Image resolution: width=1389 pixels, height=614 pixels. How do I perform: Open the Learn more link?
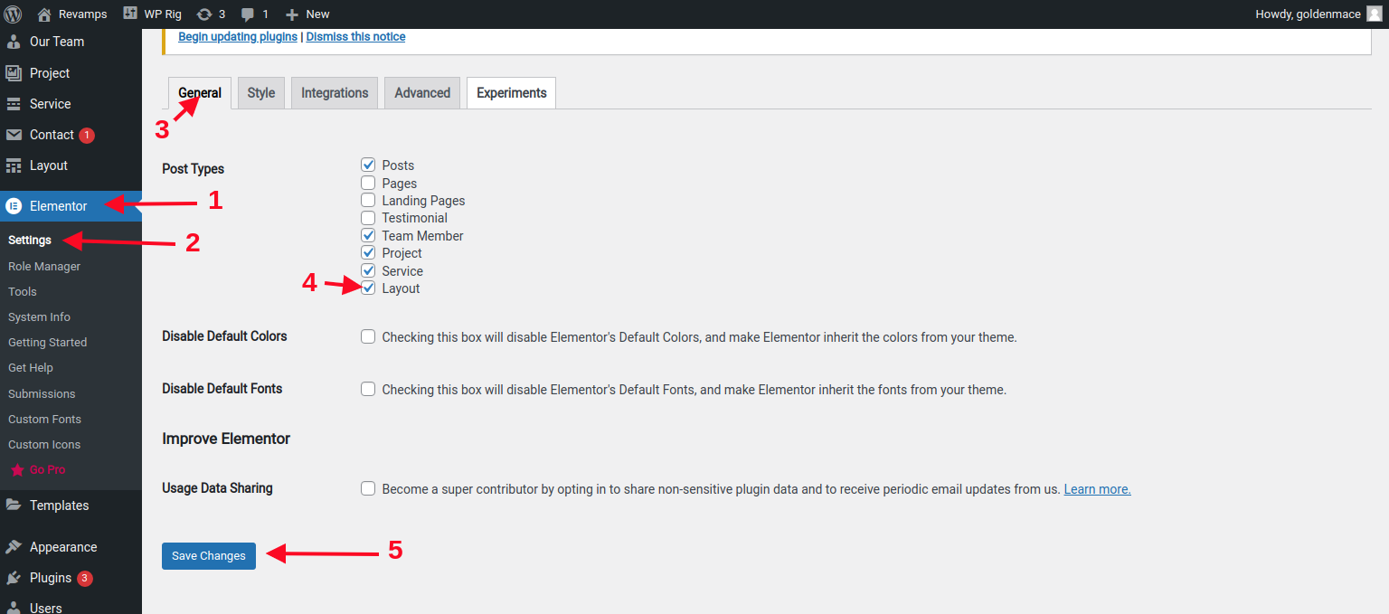(1097, 489)
